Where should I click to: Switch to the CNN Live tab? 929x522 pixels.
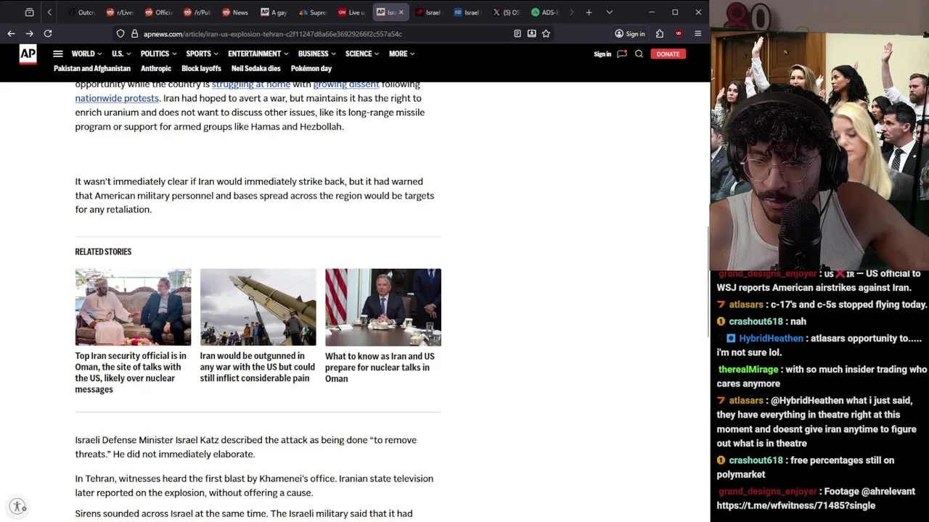pos(351,12)
